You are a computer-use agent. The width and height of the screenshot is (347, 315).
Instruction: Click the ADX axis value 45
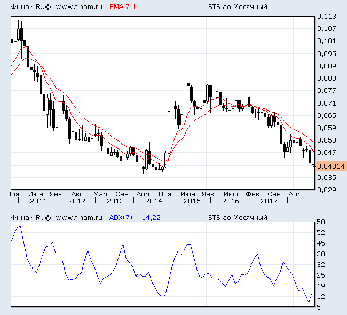pos(321,243)
